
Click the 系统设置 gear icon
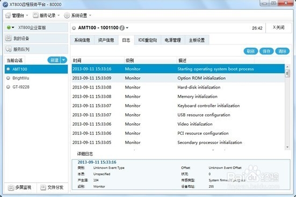pos(67,16)
